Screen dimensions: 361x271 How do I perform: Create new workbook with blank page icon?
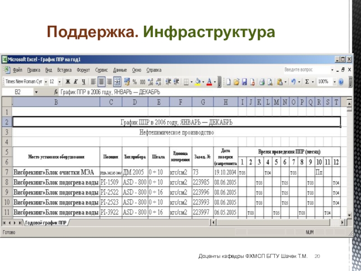click(x=228, y=82)
